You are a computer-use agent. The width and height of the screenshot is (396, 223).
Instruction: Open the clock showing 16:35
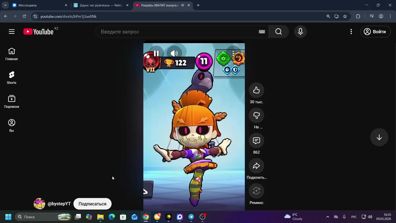(384, 217)
